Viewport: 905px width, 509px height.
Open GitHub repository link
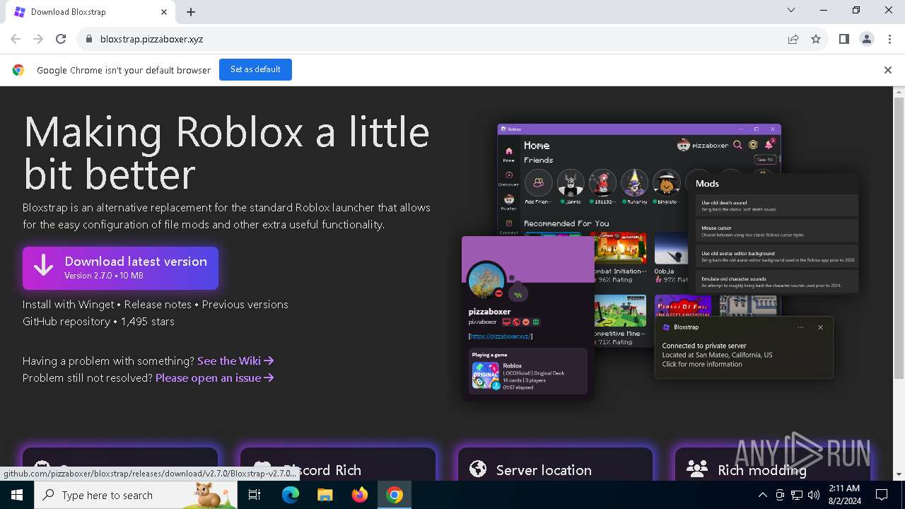click(66, 322)
